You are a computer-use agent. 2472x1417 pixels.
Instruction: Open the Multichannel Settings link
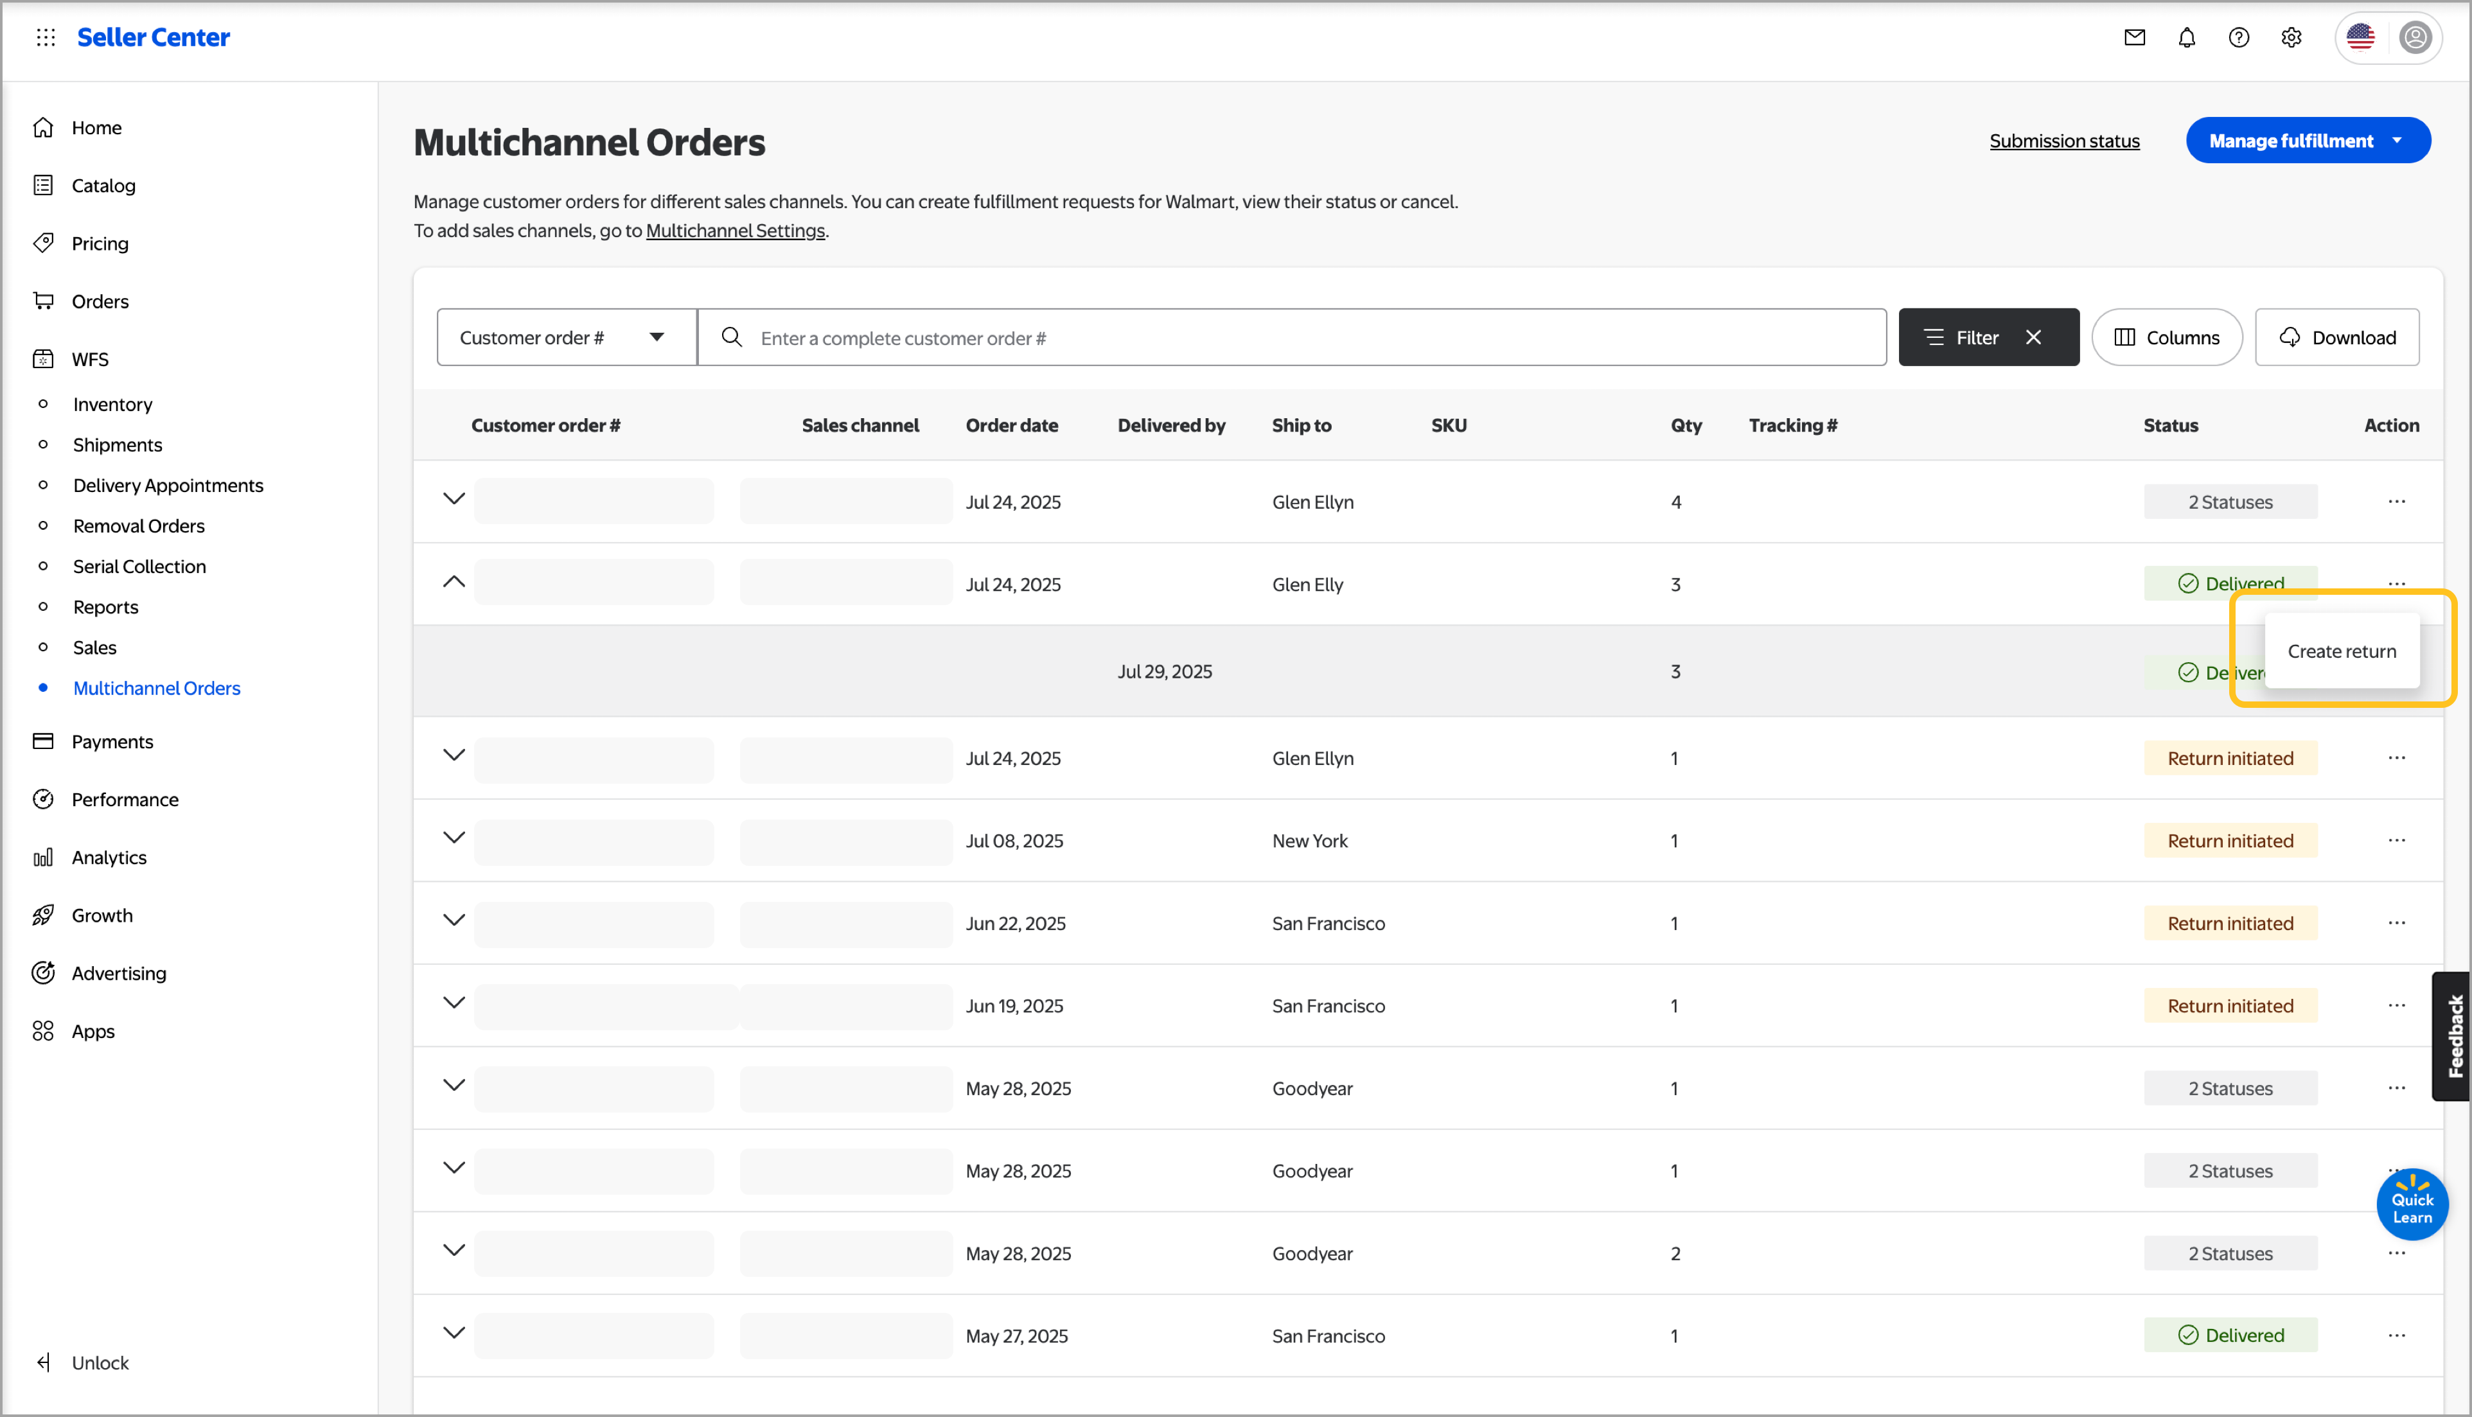tap(735, 231)
